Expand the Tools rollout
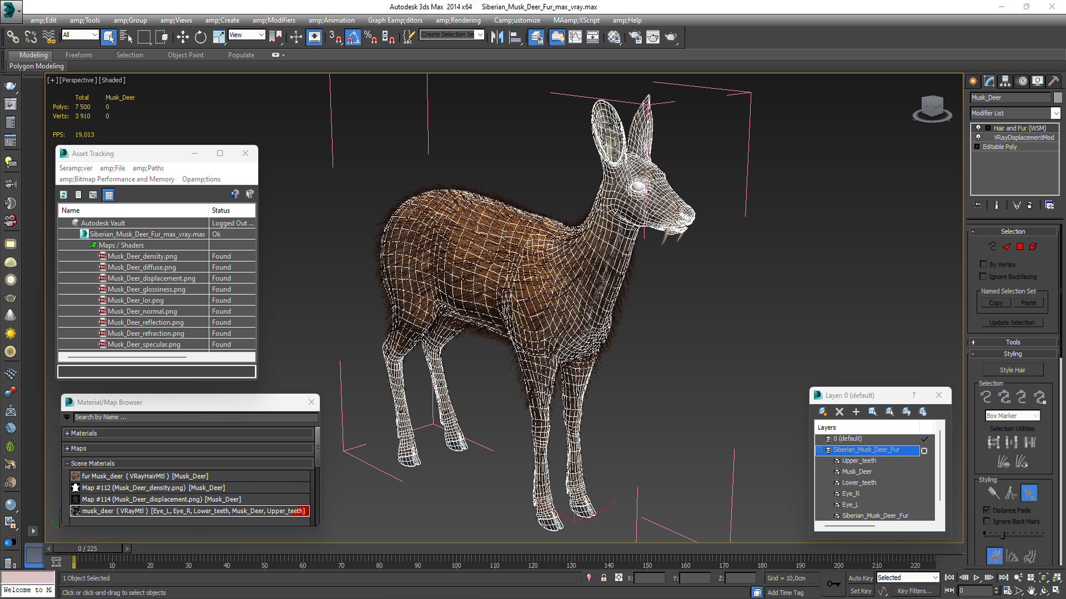1066x599 pixels. tap(1013, 342)
